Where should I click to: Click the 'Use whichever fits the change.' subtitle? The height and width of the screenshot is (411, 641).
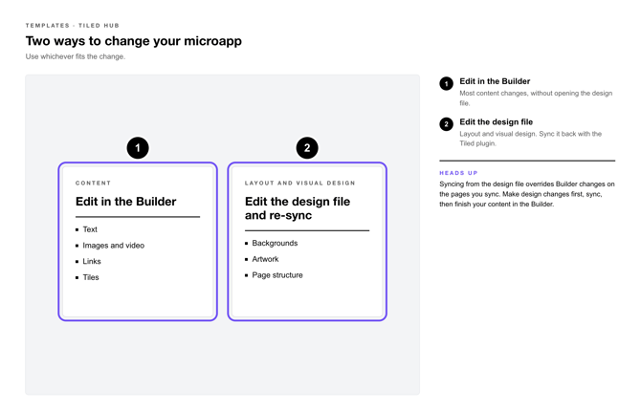tap(76, 56)
